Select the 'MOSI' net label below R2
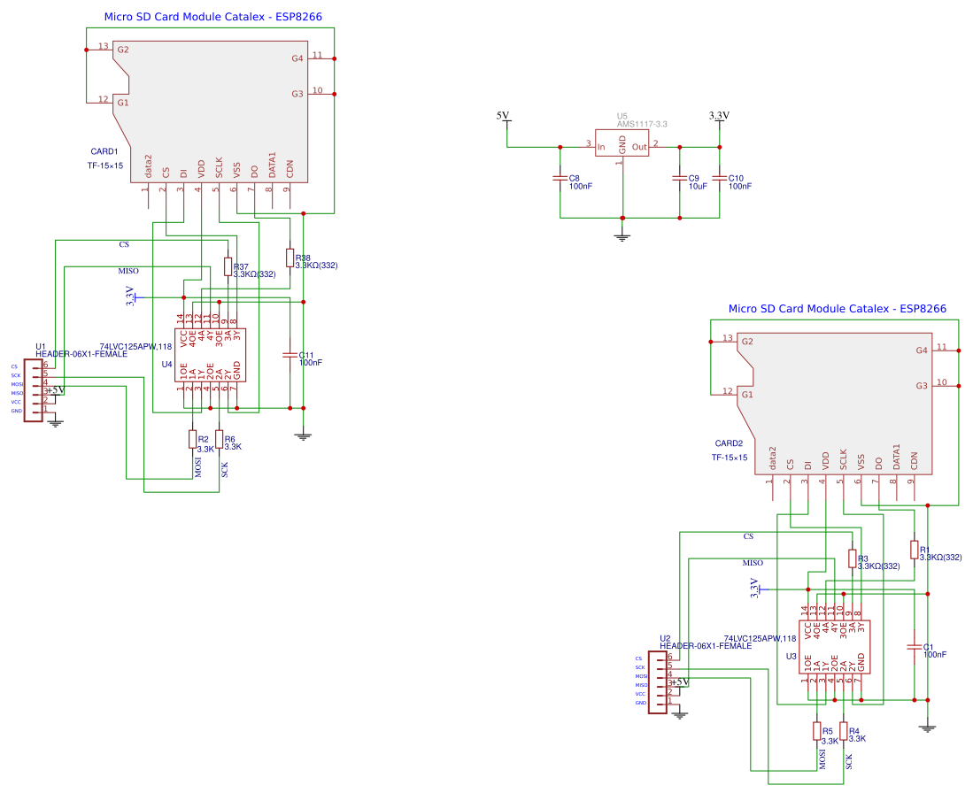 [x=198, y=466]
